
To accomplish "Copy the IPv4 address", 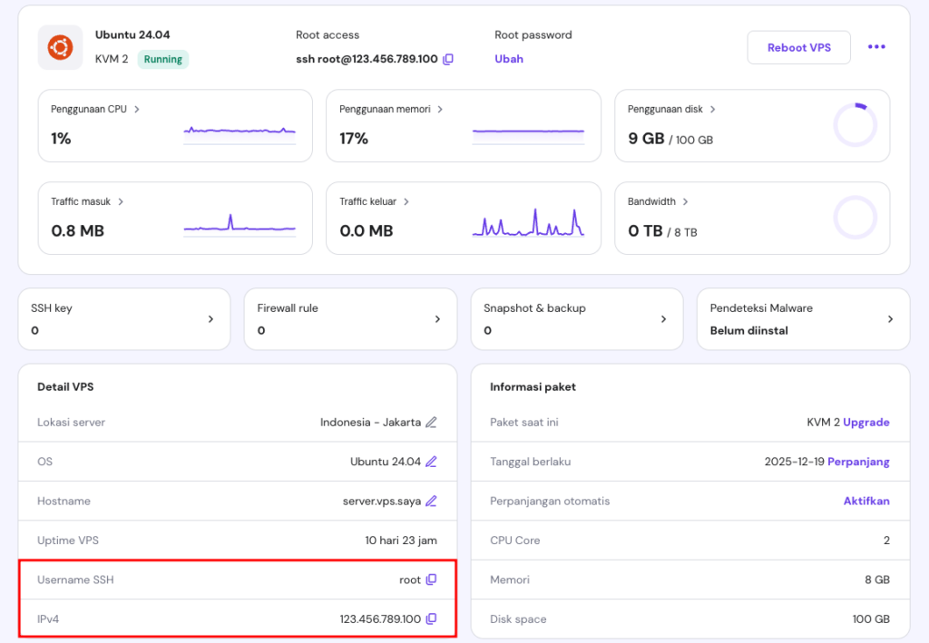I will (431, 619).
